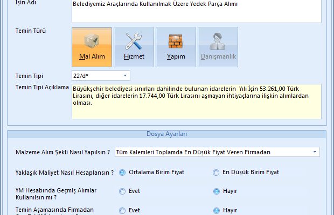Click the Temin Tipi label text
This screenshot has height=215, width=334.
point(30,75)
